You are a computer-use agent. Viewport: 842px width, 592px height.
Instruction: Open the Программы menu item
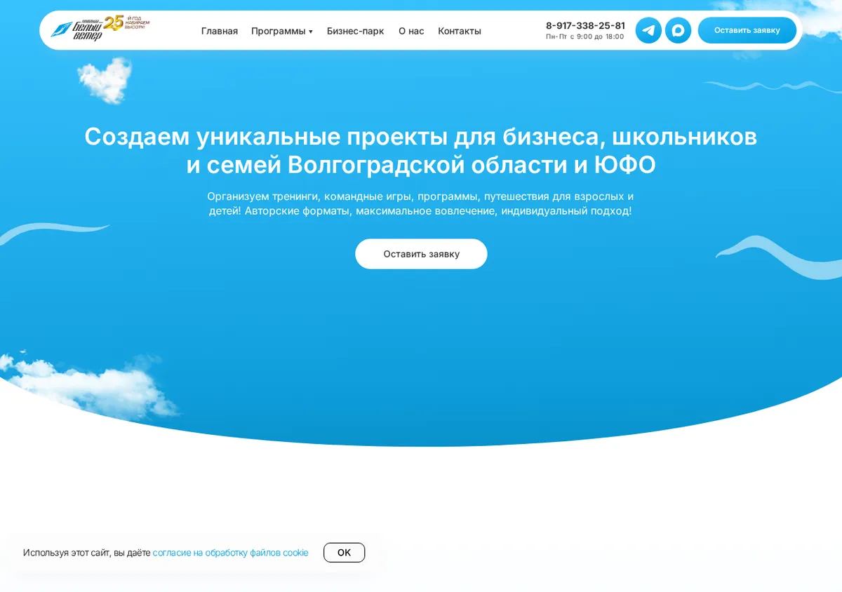tap(279, 31)
